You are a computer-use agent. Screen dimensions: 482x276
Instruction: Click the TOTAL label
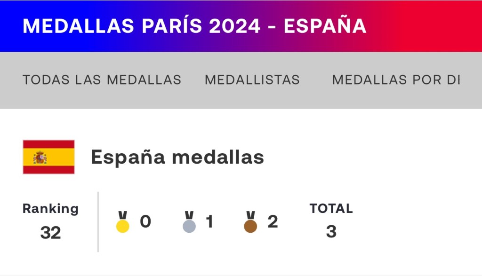(x=331, y=208)
